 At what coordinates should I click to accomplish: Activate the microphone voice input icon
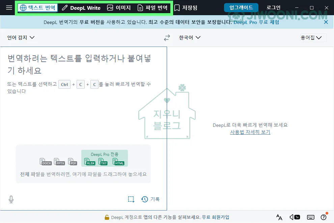[11, 199]
